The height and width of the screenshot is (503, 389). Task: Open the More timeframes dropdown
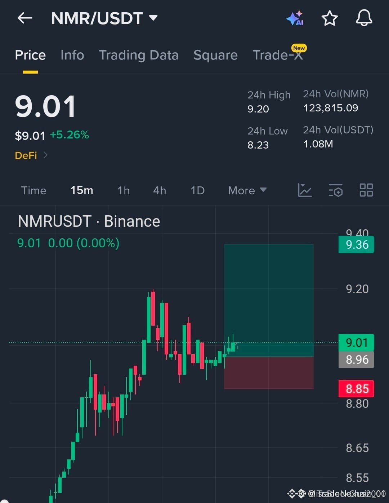(247, 190)
